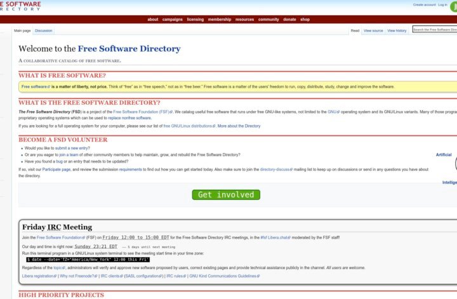This screenshot has width=457, height=299.
Task: Click the 'What is Free Software?' heading
Action: click(62, 76)
